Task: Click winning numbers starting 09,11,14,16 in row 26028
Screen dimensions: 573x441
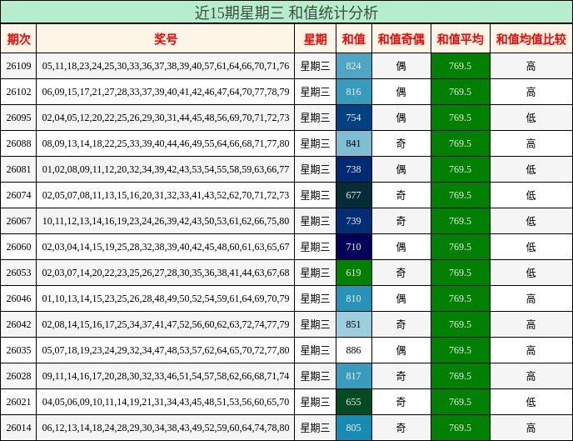Action: (x=166, y=376)
